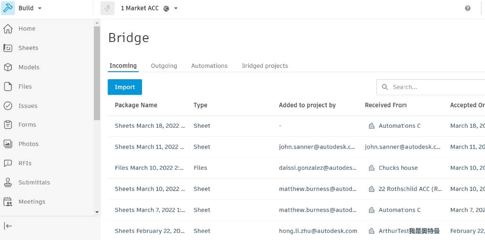Screen dimensions: 485x240
Task: Click the building icon in the March 18 row
Action: [x=371, y=126]
